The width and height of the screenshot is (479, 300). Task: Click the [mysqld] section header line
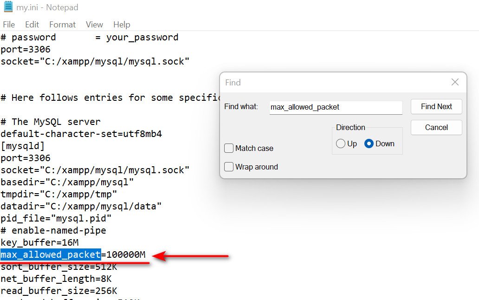[23, 146]
